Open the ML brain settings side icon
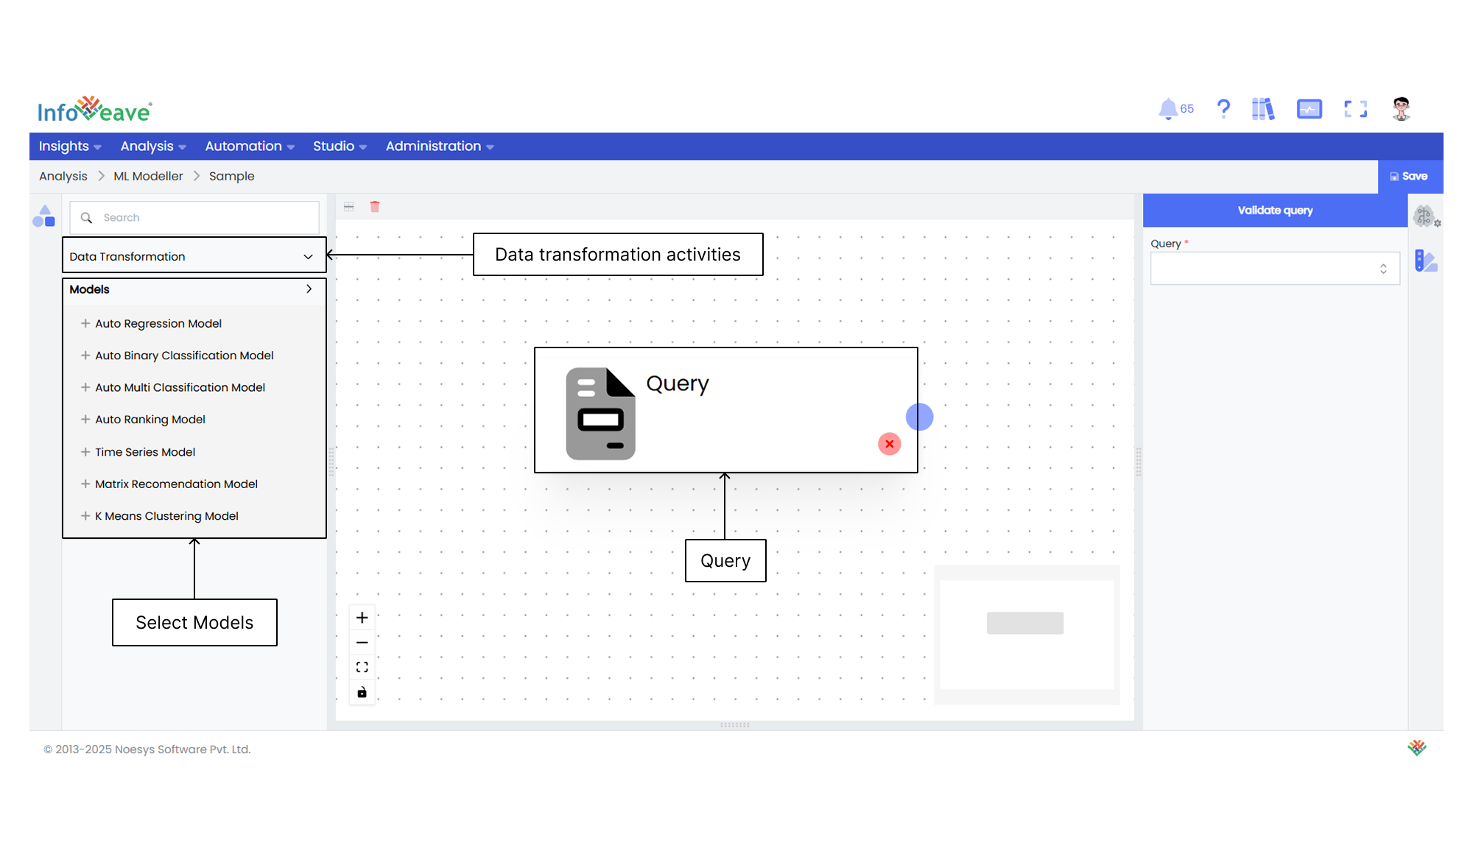This screenshot has height=854, width=1473. point(1427,216)
